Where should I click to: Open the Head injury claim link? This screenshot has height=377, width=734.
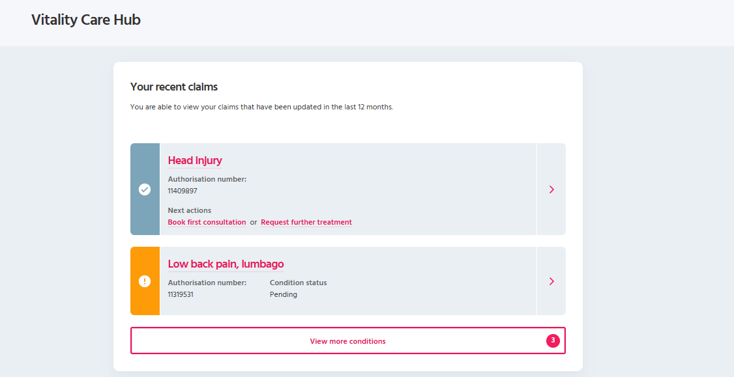click(x=195, y=160)
